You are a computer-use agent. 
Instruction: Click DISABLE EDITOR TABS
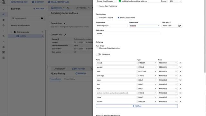pos(59,2)
